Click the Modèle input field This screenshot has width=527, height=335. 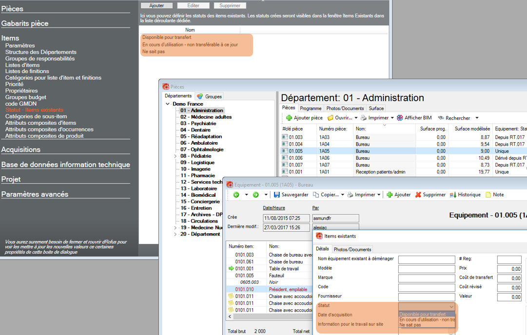426,269
